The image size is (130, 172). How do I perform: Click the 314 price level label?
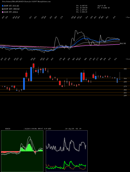125,78
